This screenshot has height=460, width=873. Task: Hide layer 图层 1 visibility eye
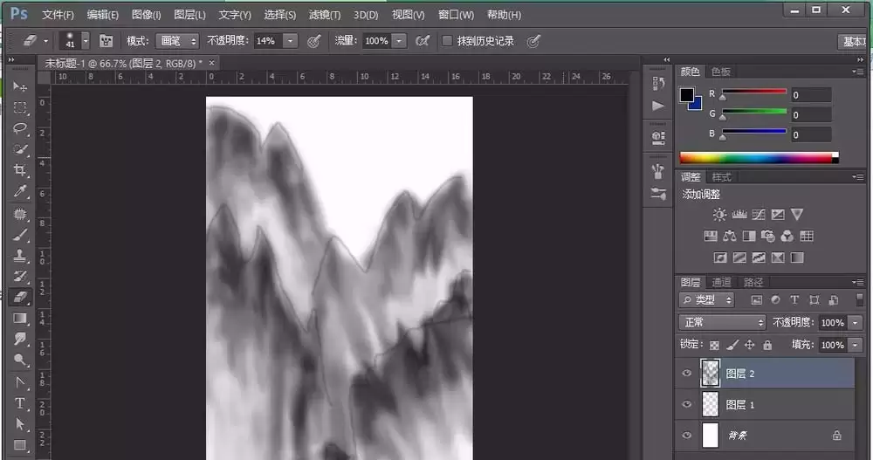pyautogui.click(x=686, y=404)
